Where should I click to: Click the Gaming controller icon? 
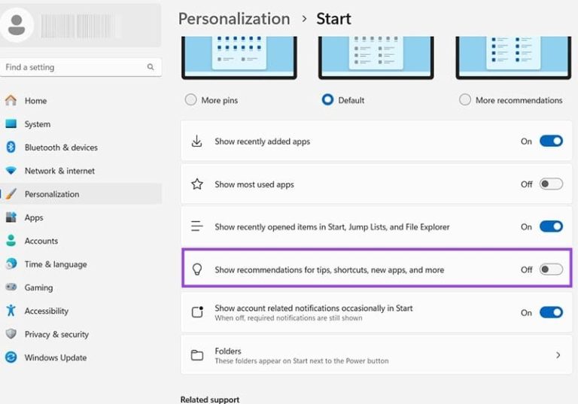(x=11, y=287)
